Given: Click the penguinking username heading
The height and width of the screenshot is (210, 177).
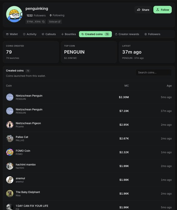Looking at the screenshot, I should 37,9.
